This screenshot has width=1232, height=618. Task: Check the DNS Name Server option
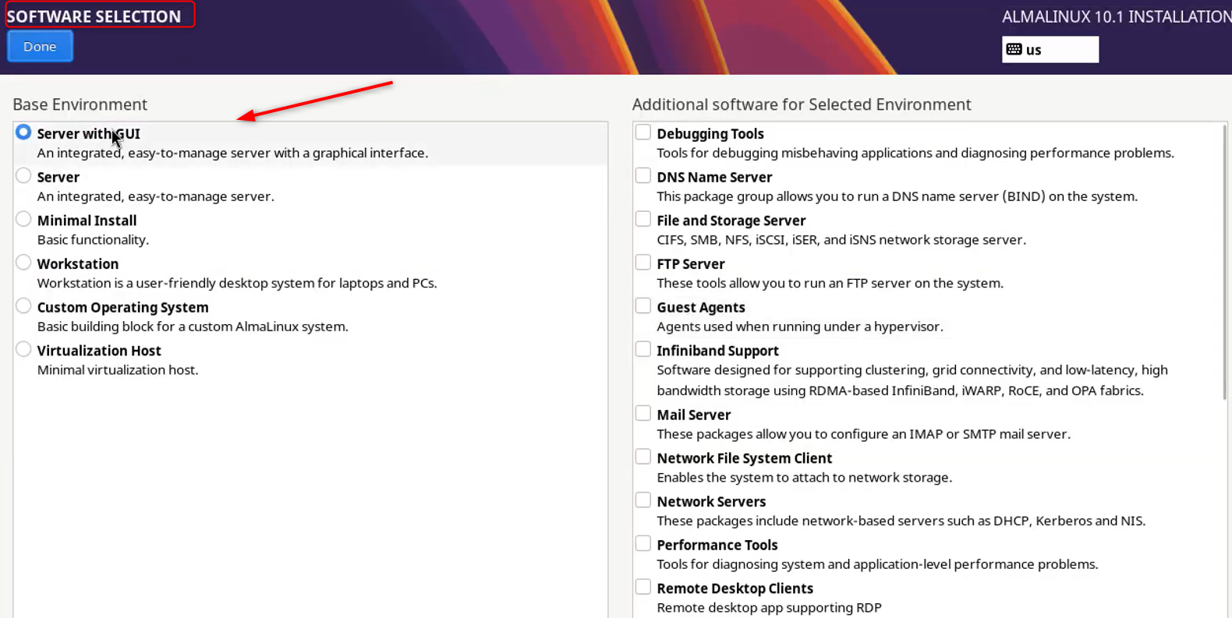point(643,176)
